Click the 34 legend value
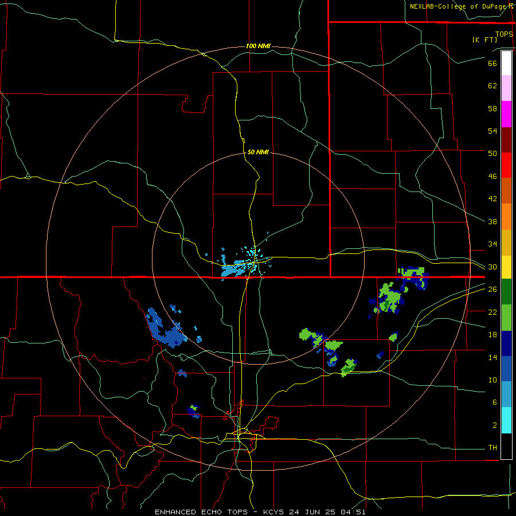 [x=492, y=244]
